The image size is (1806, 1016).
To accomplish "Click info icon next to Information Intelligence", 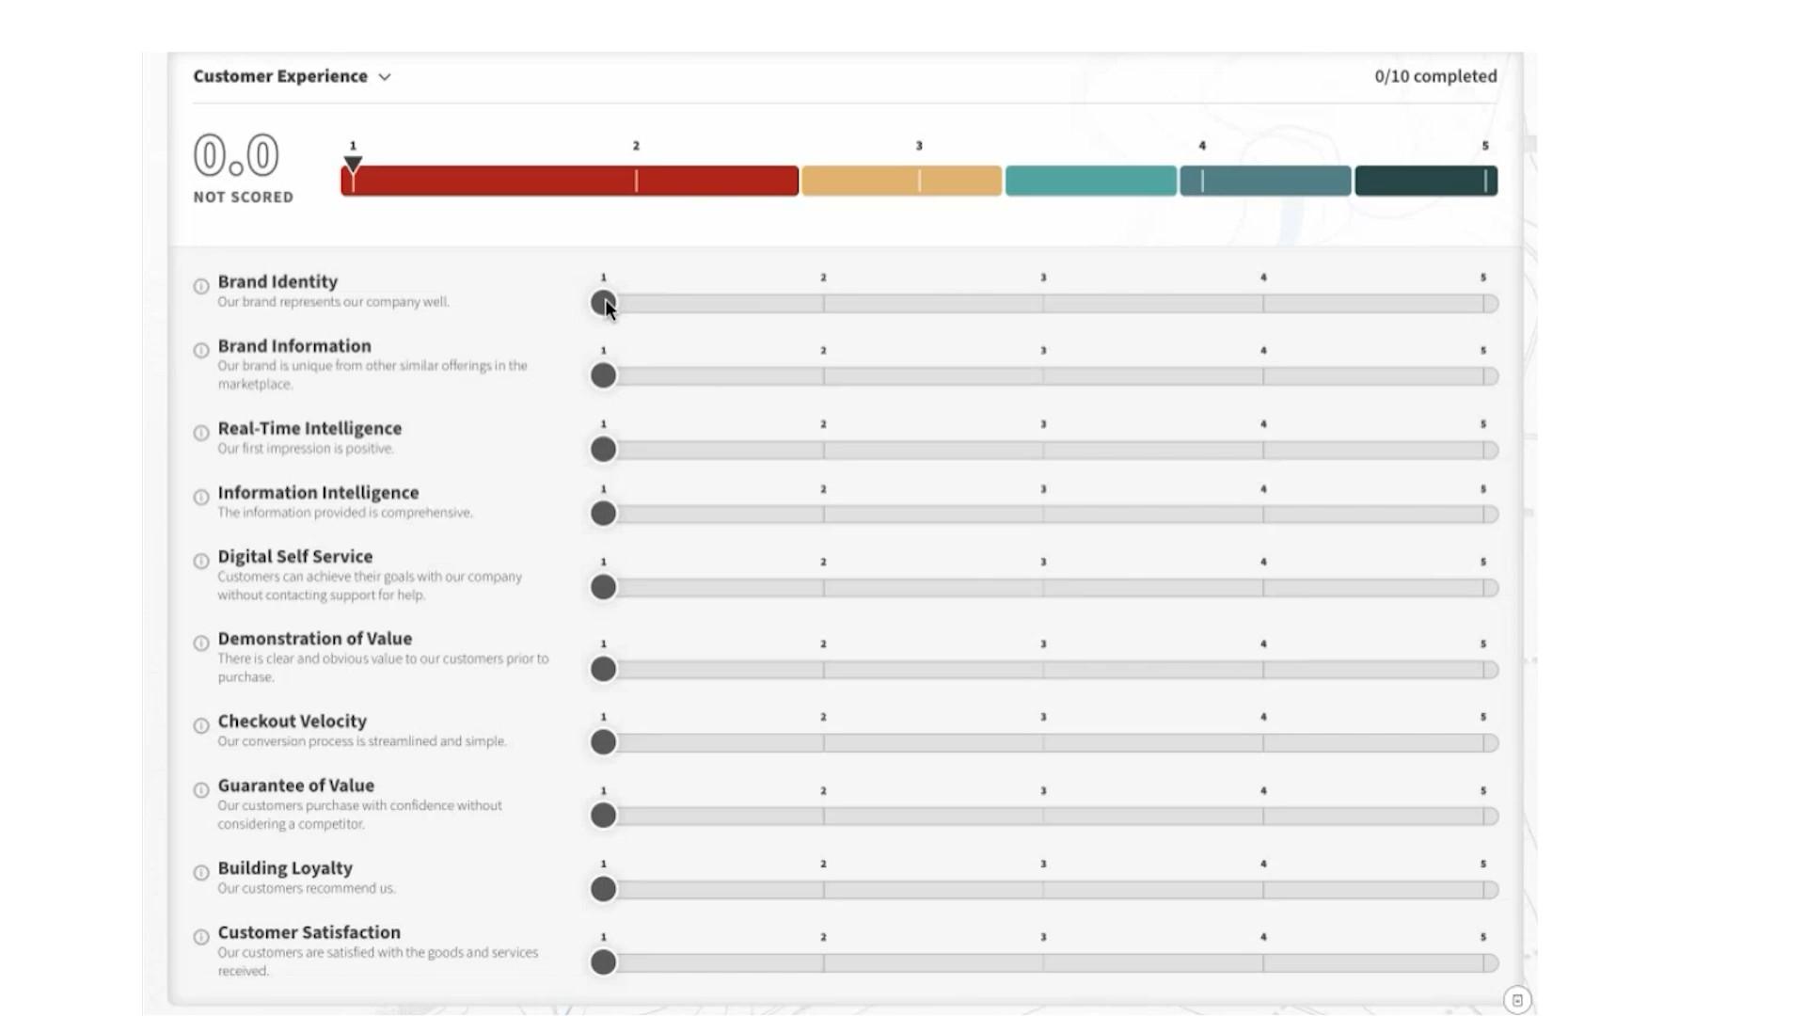I will (x=201, y=497).
